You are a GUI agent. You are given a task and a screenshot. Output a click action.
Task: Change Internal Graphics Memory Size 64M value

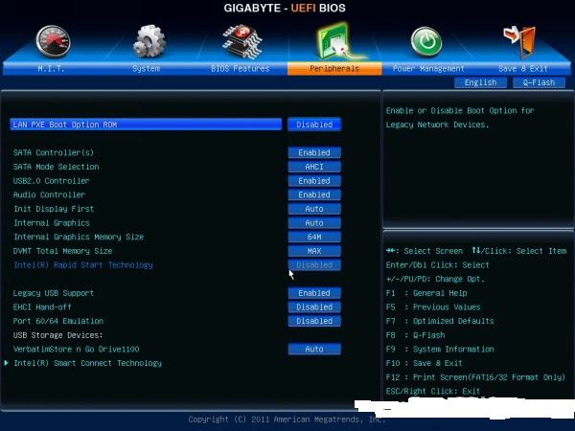[314, 237]
